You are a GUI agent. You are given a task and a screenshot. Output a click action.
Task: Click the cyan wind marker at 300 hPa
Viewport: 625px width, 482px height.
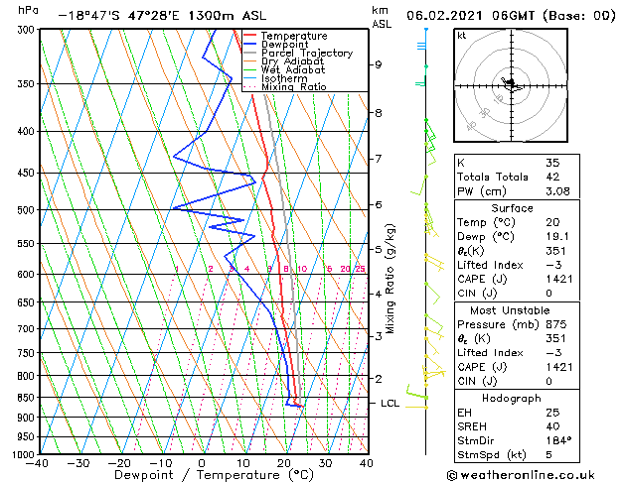[424, 32]
